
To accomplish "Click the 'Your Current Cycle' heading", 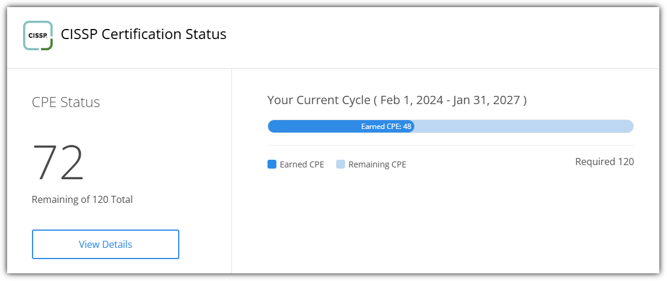I will tap(318, 100).
